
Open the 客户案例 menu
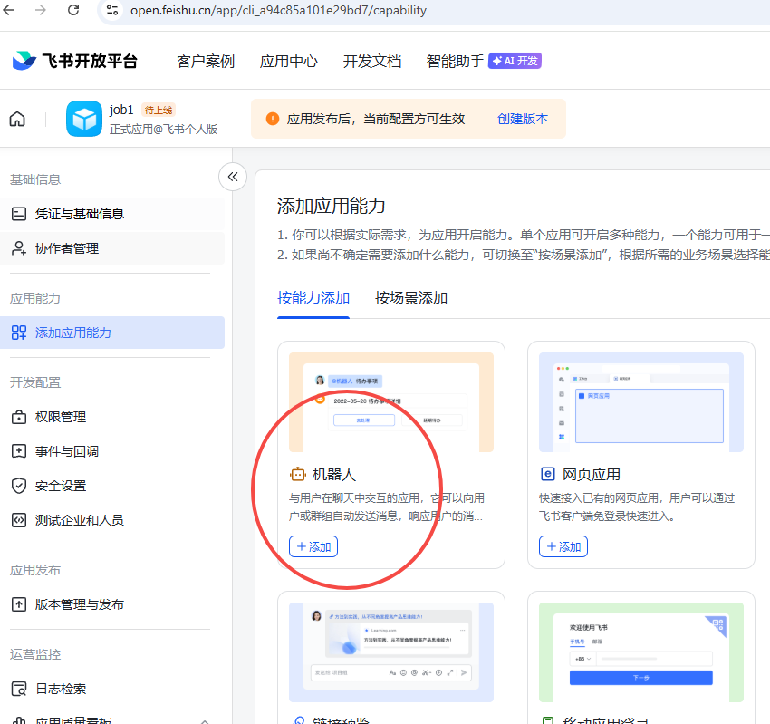pos(206,61)
